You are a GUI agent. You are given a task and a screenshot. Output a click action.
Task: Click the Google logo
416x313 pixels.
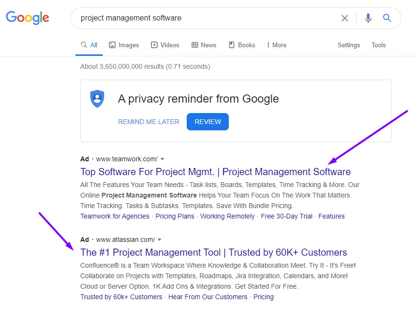click(x=28, y=18)
